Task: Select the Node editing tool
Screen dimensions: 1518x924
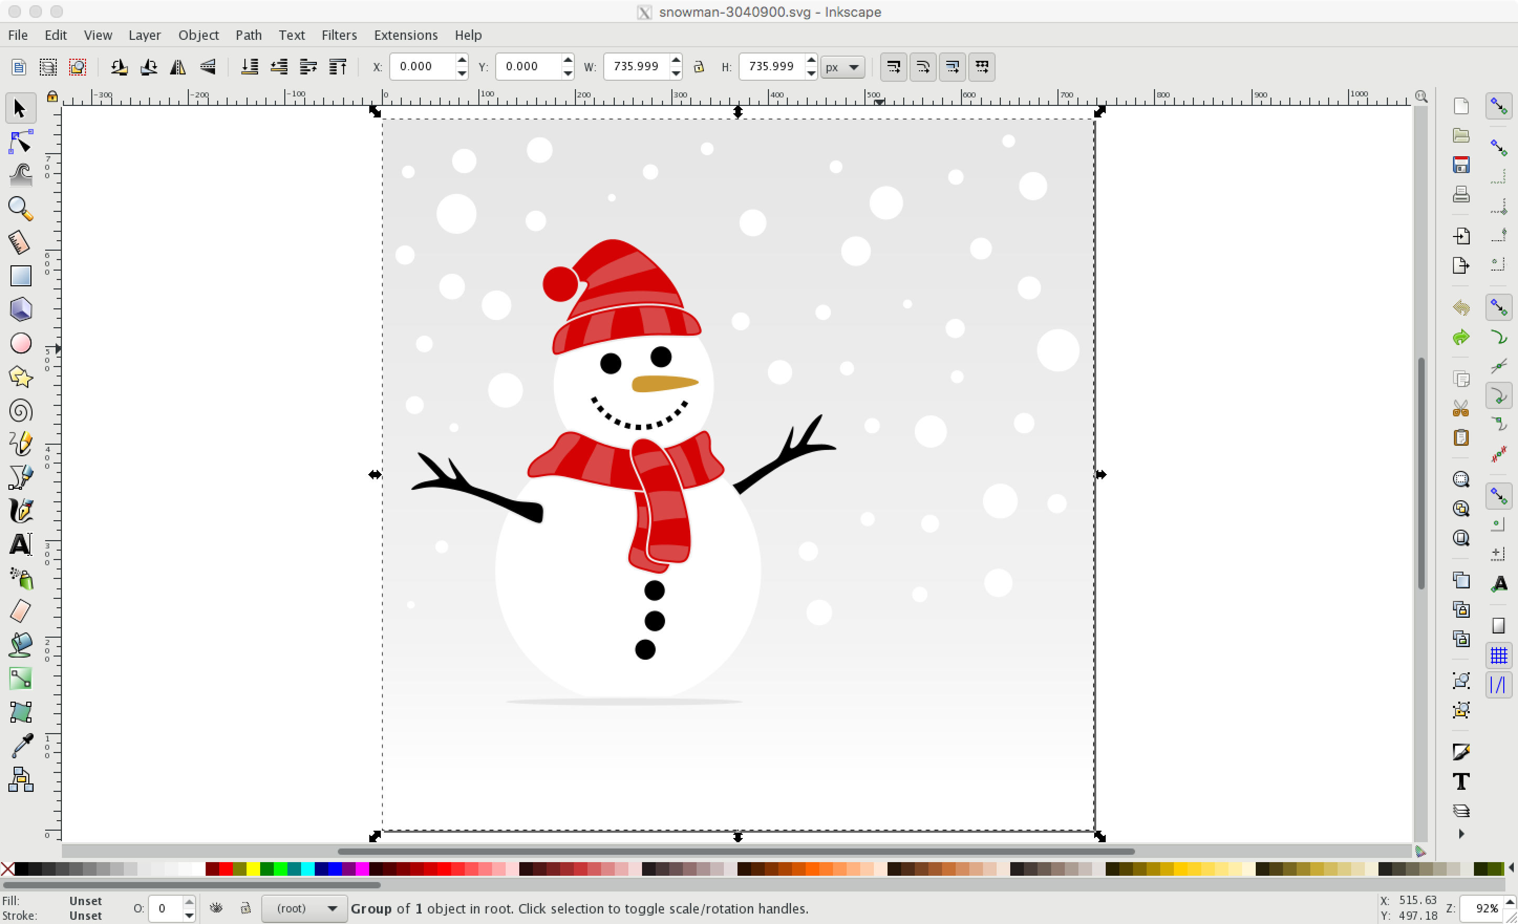Action: pyautogui.click(x=20, y=142)
